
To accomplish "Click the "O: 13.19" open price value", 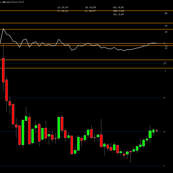I will point(63,7).
